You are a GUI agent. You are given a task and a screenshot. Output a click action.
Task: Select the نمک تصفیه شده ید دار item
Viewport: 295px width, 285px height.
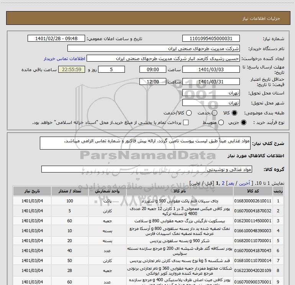coord(180,231)
